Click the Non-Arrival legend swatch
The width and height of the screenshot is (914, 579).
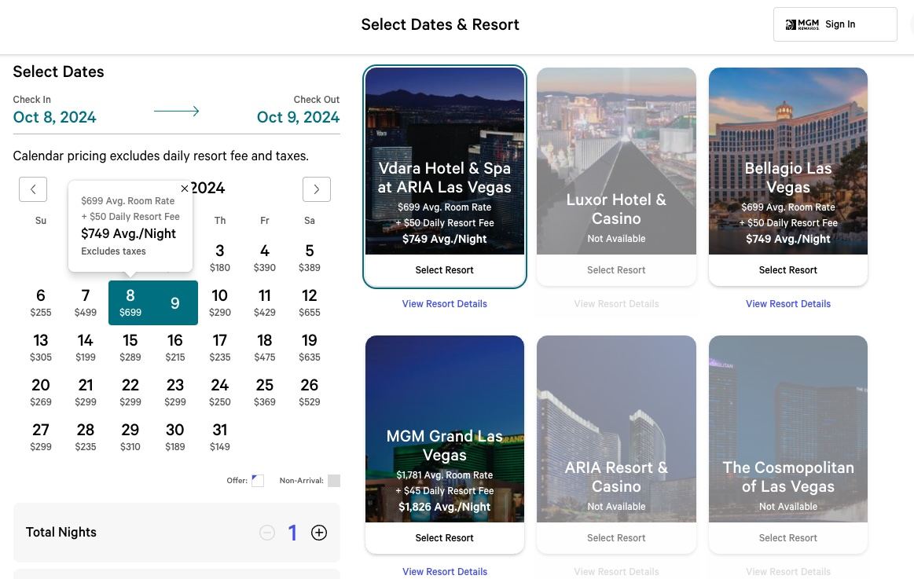pyautogui.click(x=334, y=480)
